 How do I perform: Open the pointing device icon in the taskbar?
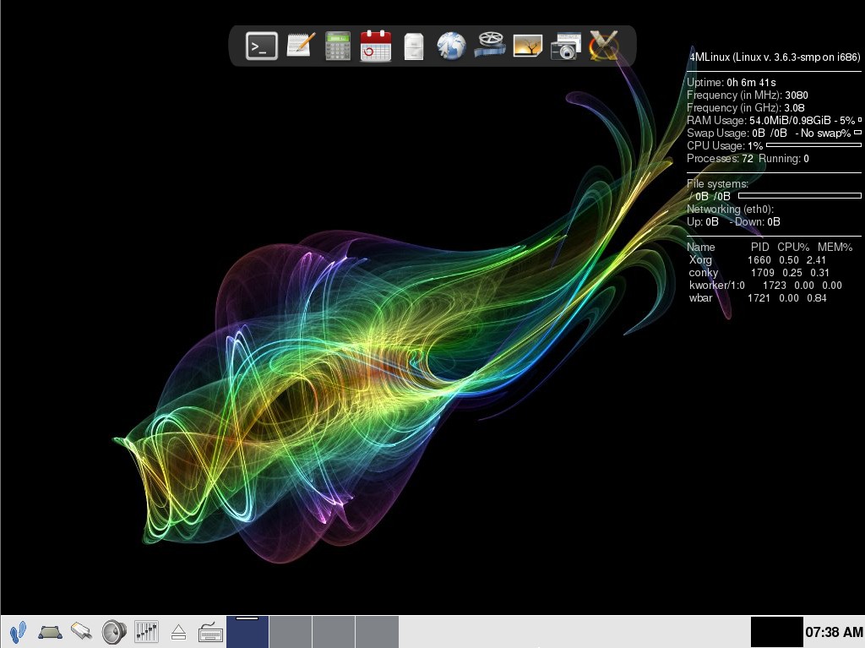(x=48, y=631)
